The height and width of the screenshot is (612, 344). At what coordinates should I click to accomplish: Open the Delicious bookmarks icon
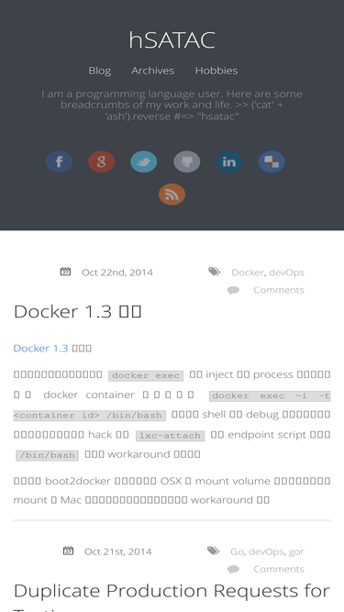pos(272,161)
